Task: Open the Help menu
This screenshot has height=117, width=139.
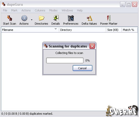Action: point(80,10)
